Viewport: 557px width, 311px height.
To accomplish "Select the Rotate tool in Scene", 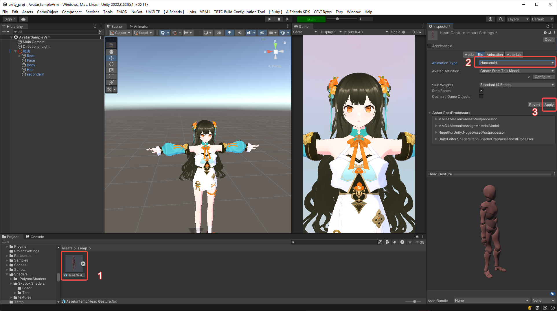I will click(x=111, y=64).
